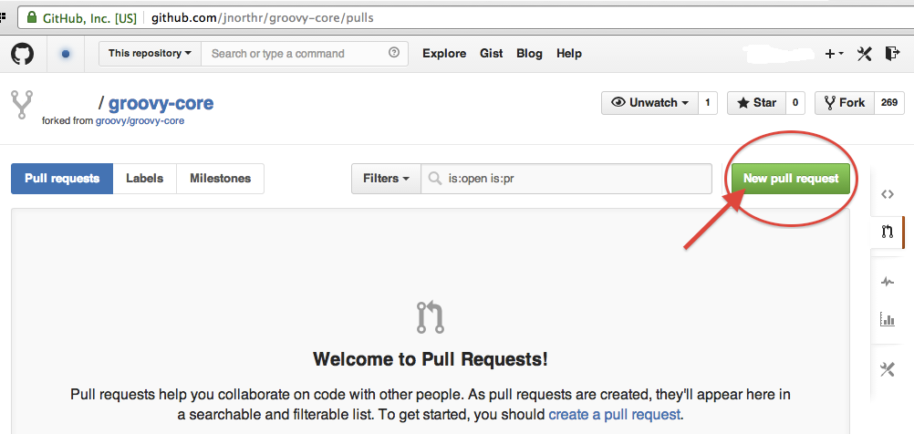Viewport: 914px width, 434px height.
Task: Follow the 'create a pull request' link
Action: (614, 414)
